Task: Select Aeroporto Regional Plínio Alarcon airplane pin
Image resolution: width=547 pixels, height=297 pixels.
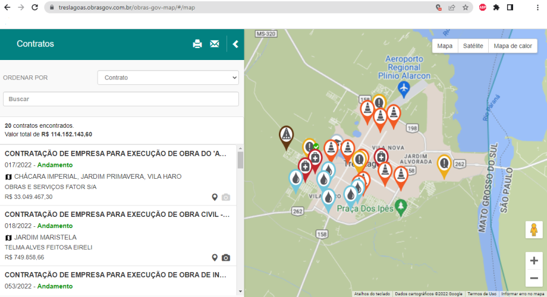Action: pos(404,89)
